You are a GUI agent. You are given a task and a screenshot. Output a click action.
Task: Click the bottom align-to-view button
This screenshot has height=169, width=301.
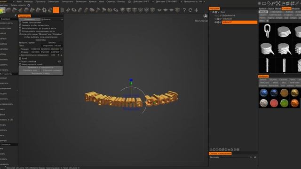41,74
